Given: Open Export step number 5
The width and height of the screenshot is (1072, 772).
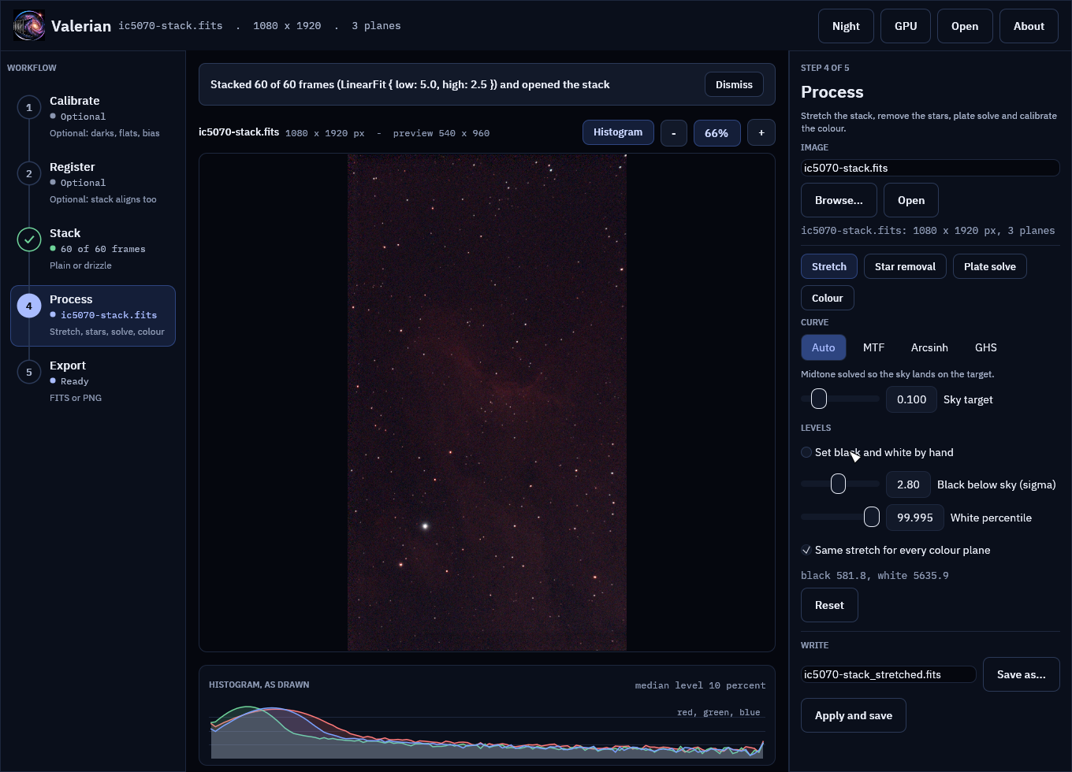Looking at the screenshot, I should tap(29, 372).
